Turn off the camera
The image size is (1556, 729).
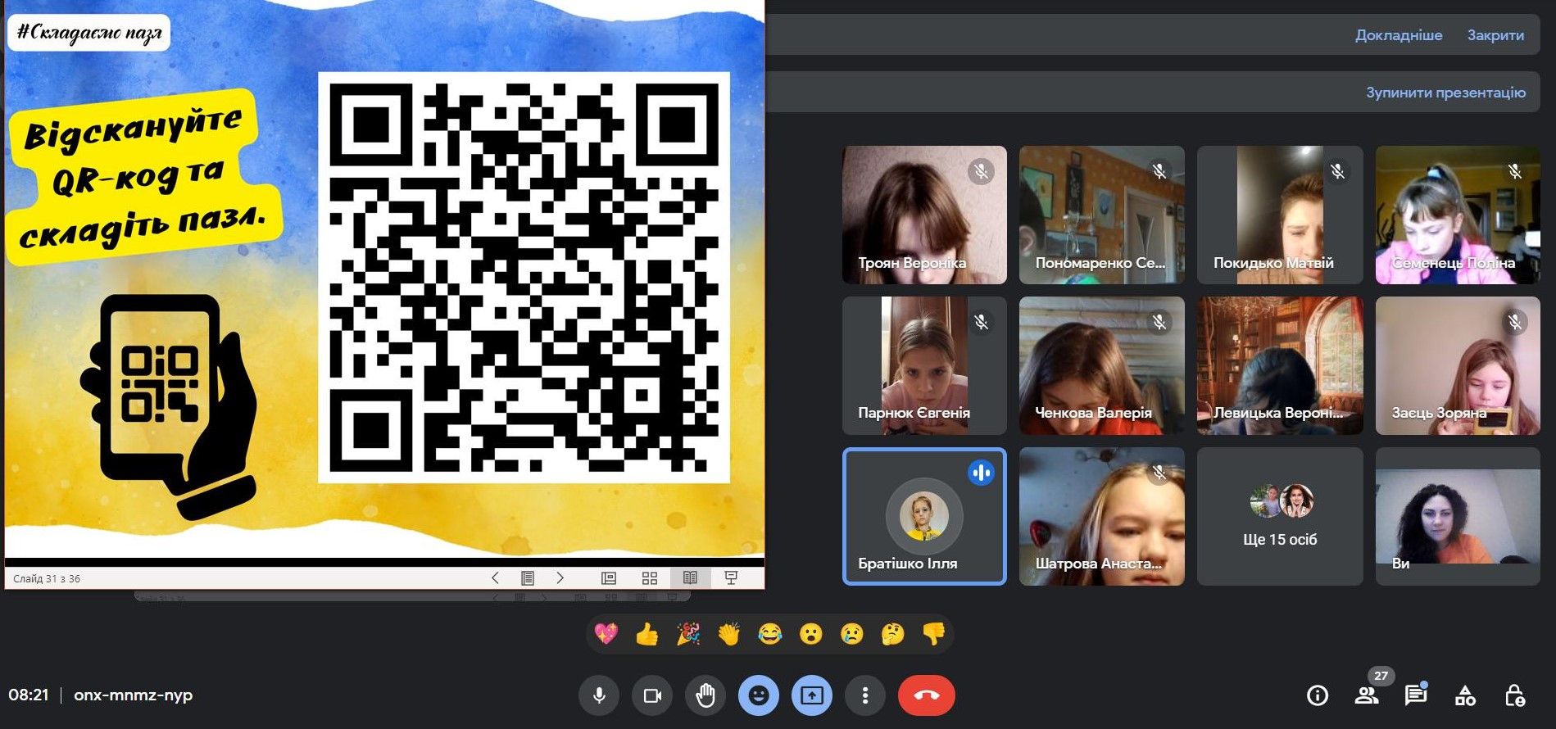click(x=652, y=695)
